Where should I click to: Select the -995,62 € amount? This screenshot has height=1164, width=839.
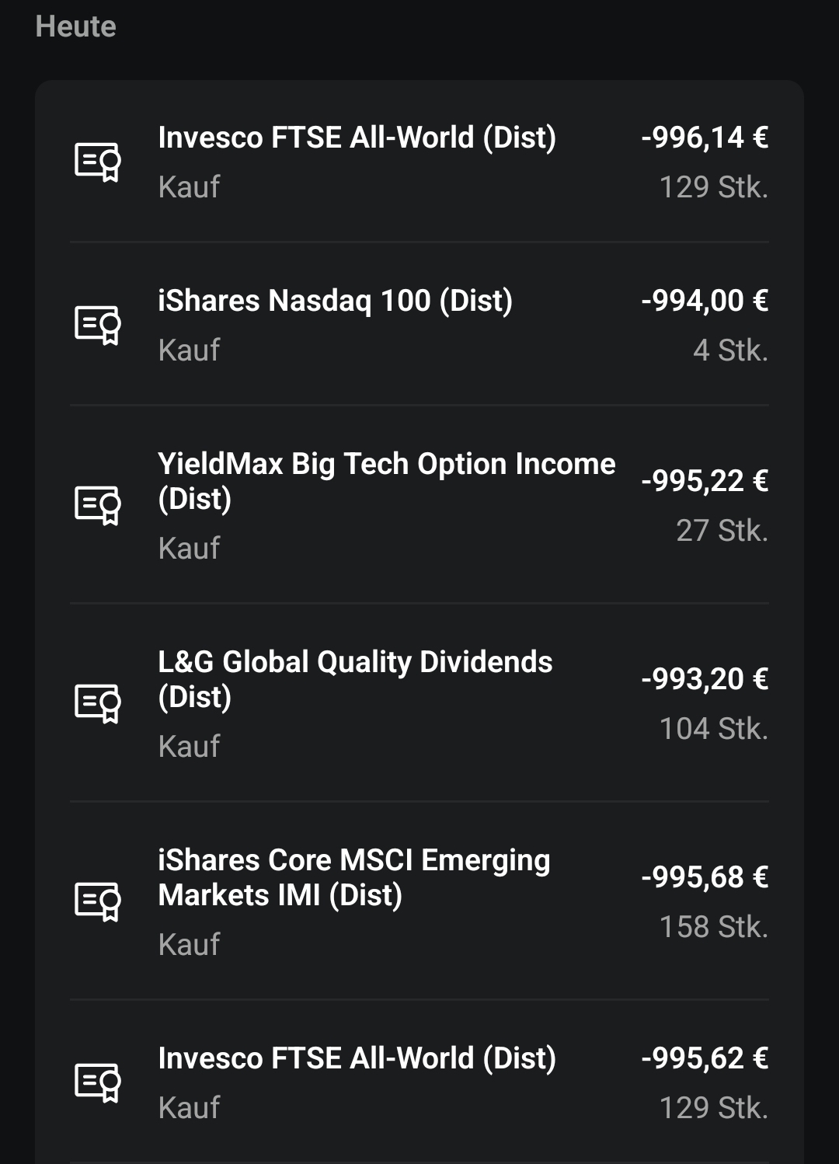pos(705,1058)
